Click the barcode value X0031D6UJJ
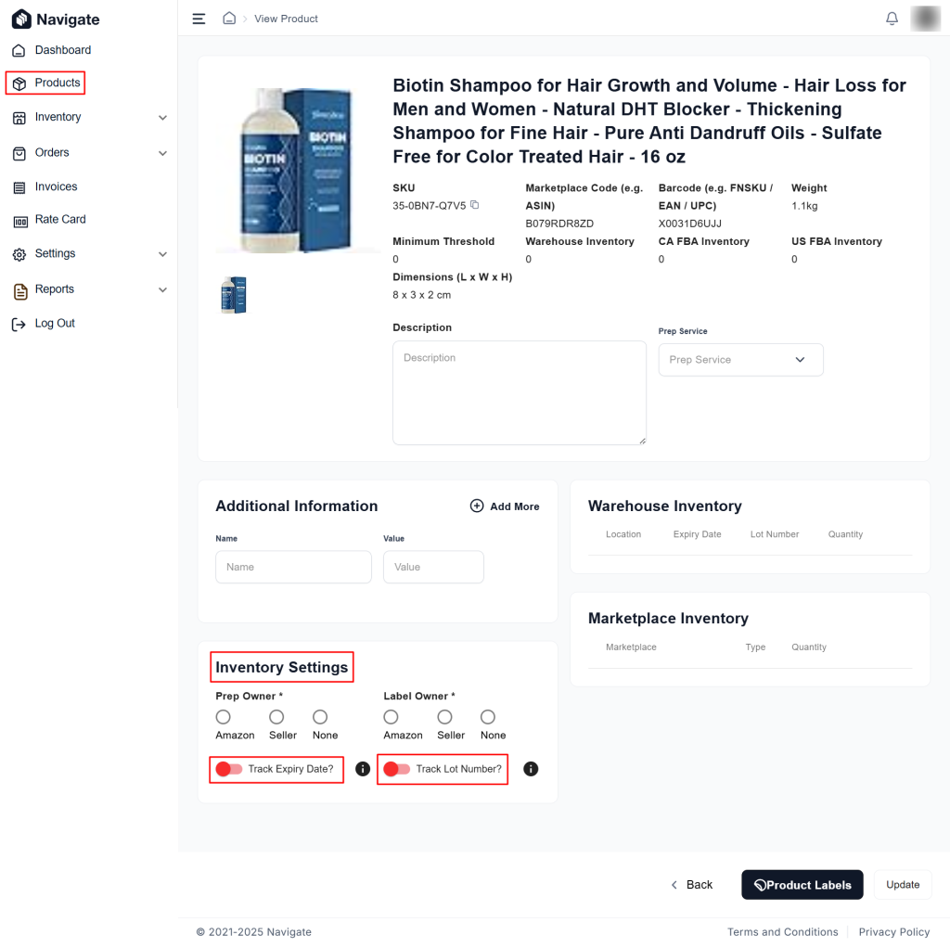This screenshot has width=950, height=948. [x=689, y=224]
